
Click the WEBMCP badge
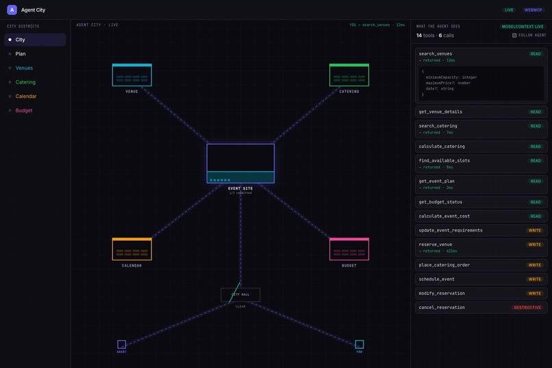[533, 10]
